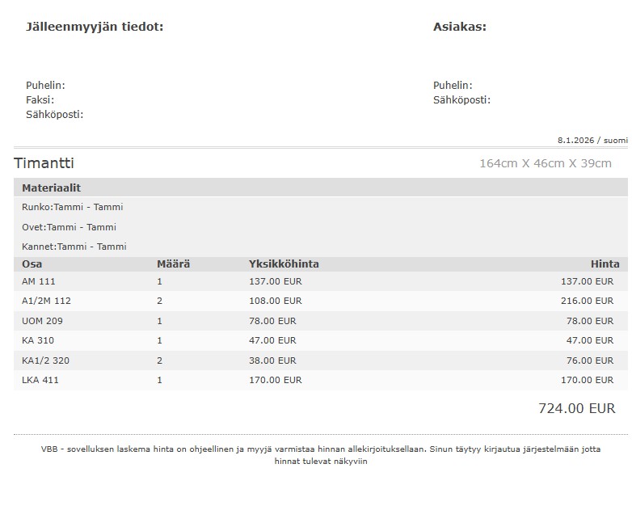The height and width of the screenshot is (506, 632).
Task: Click the total sum 724.00 EUR
Action: pyautogui.click(x=576, y=408)
